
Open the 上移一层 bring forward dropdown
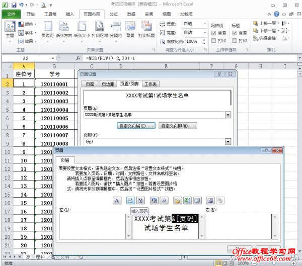(278, 23)
